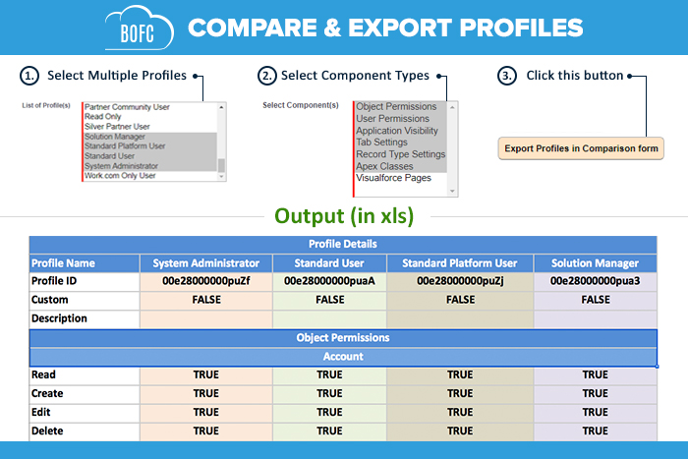Click Read TRUE under Standard User
This screenshot has width=688, height=459.
click(329, 375)
